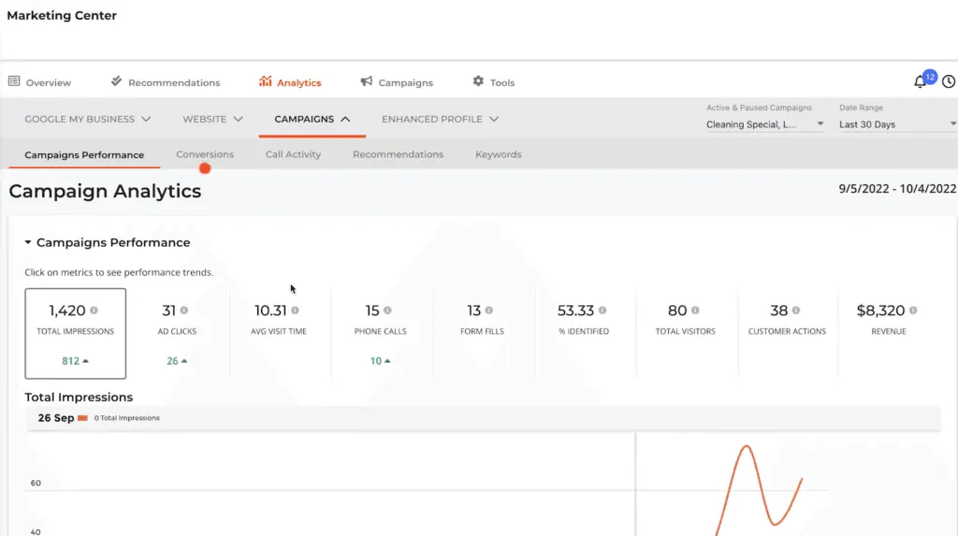Click info icon beside Total Visitors 80
This screenshot has height=536, width=958.
click(695, 311)
